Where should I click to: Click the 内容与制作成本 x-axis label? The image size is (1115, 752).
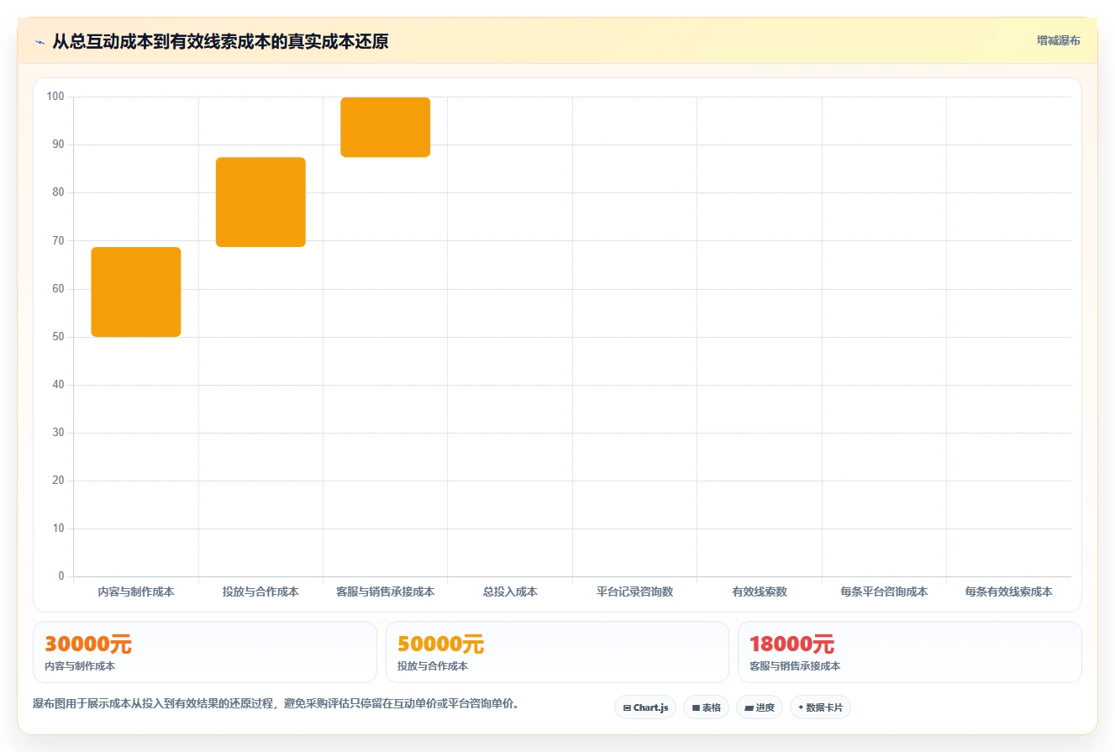[136, 592]
